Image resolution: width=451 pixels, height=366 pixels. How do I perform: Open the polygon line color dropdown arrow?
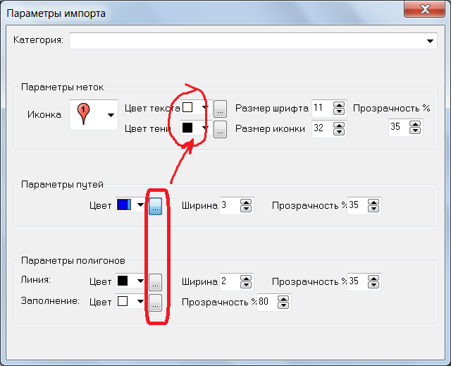click(140, 281)
